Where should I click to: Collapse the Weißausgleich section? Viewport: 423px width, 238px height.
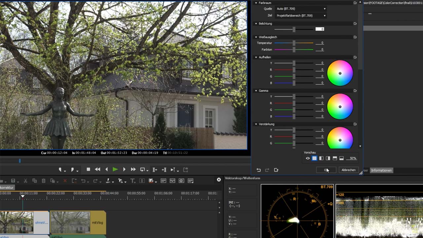256,37
